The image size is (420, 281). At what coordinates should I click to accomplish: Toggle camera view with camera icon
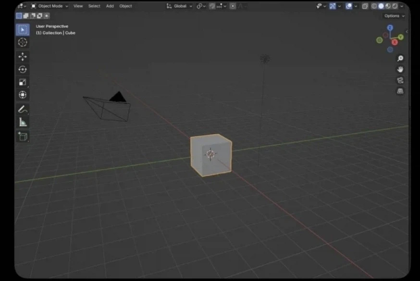pos(400,80)
